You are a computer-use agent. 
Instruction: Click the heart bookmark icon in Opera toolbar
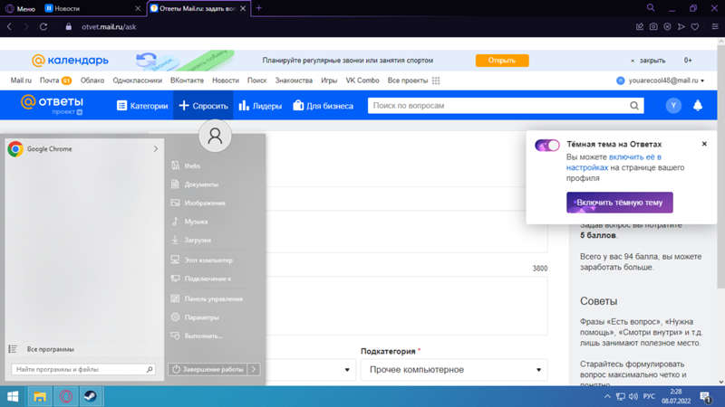click(x=695, y=27)
